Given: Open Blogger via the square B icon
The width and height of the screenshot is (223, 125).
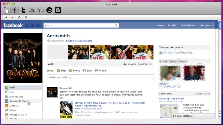Looking at the screenshot, I should point(58,10).
